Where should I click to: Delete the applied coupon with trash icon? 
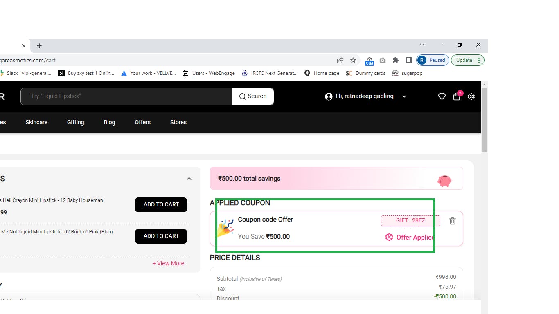453,221
